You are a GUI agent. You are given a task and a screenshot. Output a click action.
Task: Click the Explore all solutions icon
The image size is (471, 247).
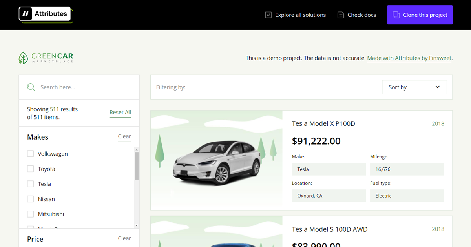click(268, 15)
